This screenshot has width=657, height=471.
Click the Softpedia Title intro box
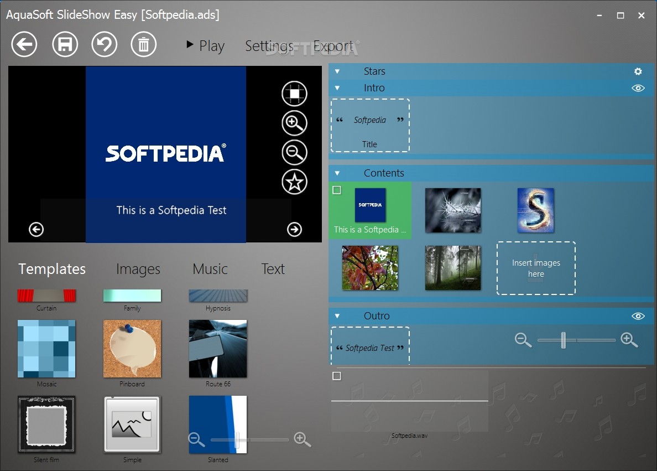click(x=371, y=126)
